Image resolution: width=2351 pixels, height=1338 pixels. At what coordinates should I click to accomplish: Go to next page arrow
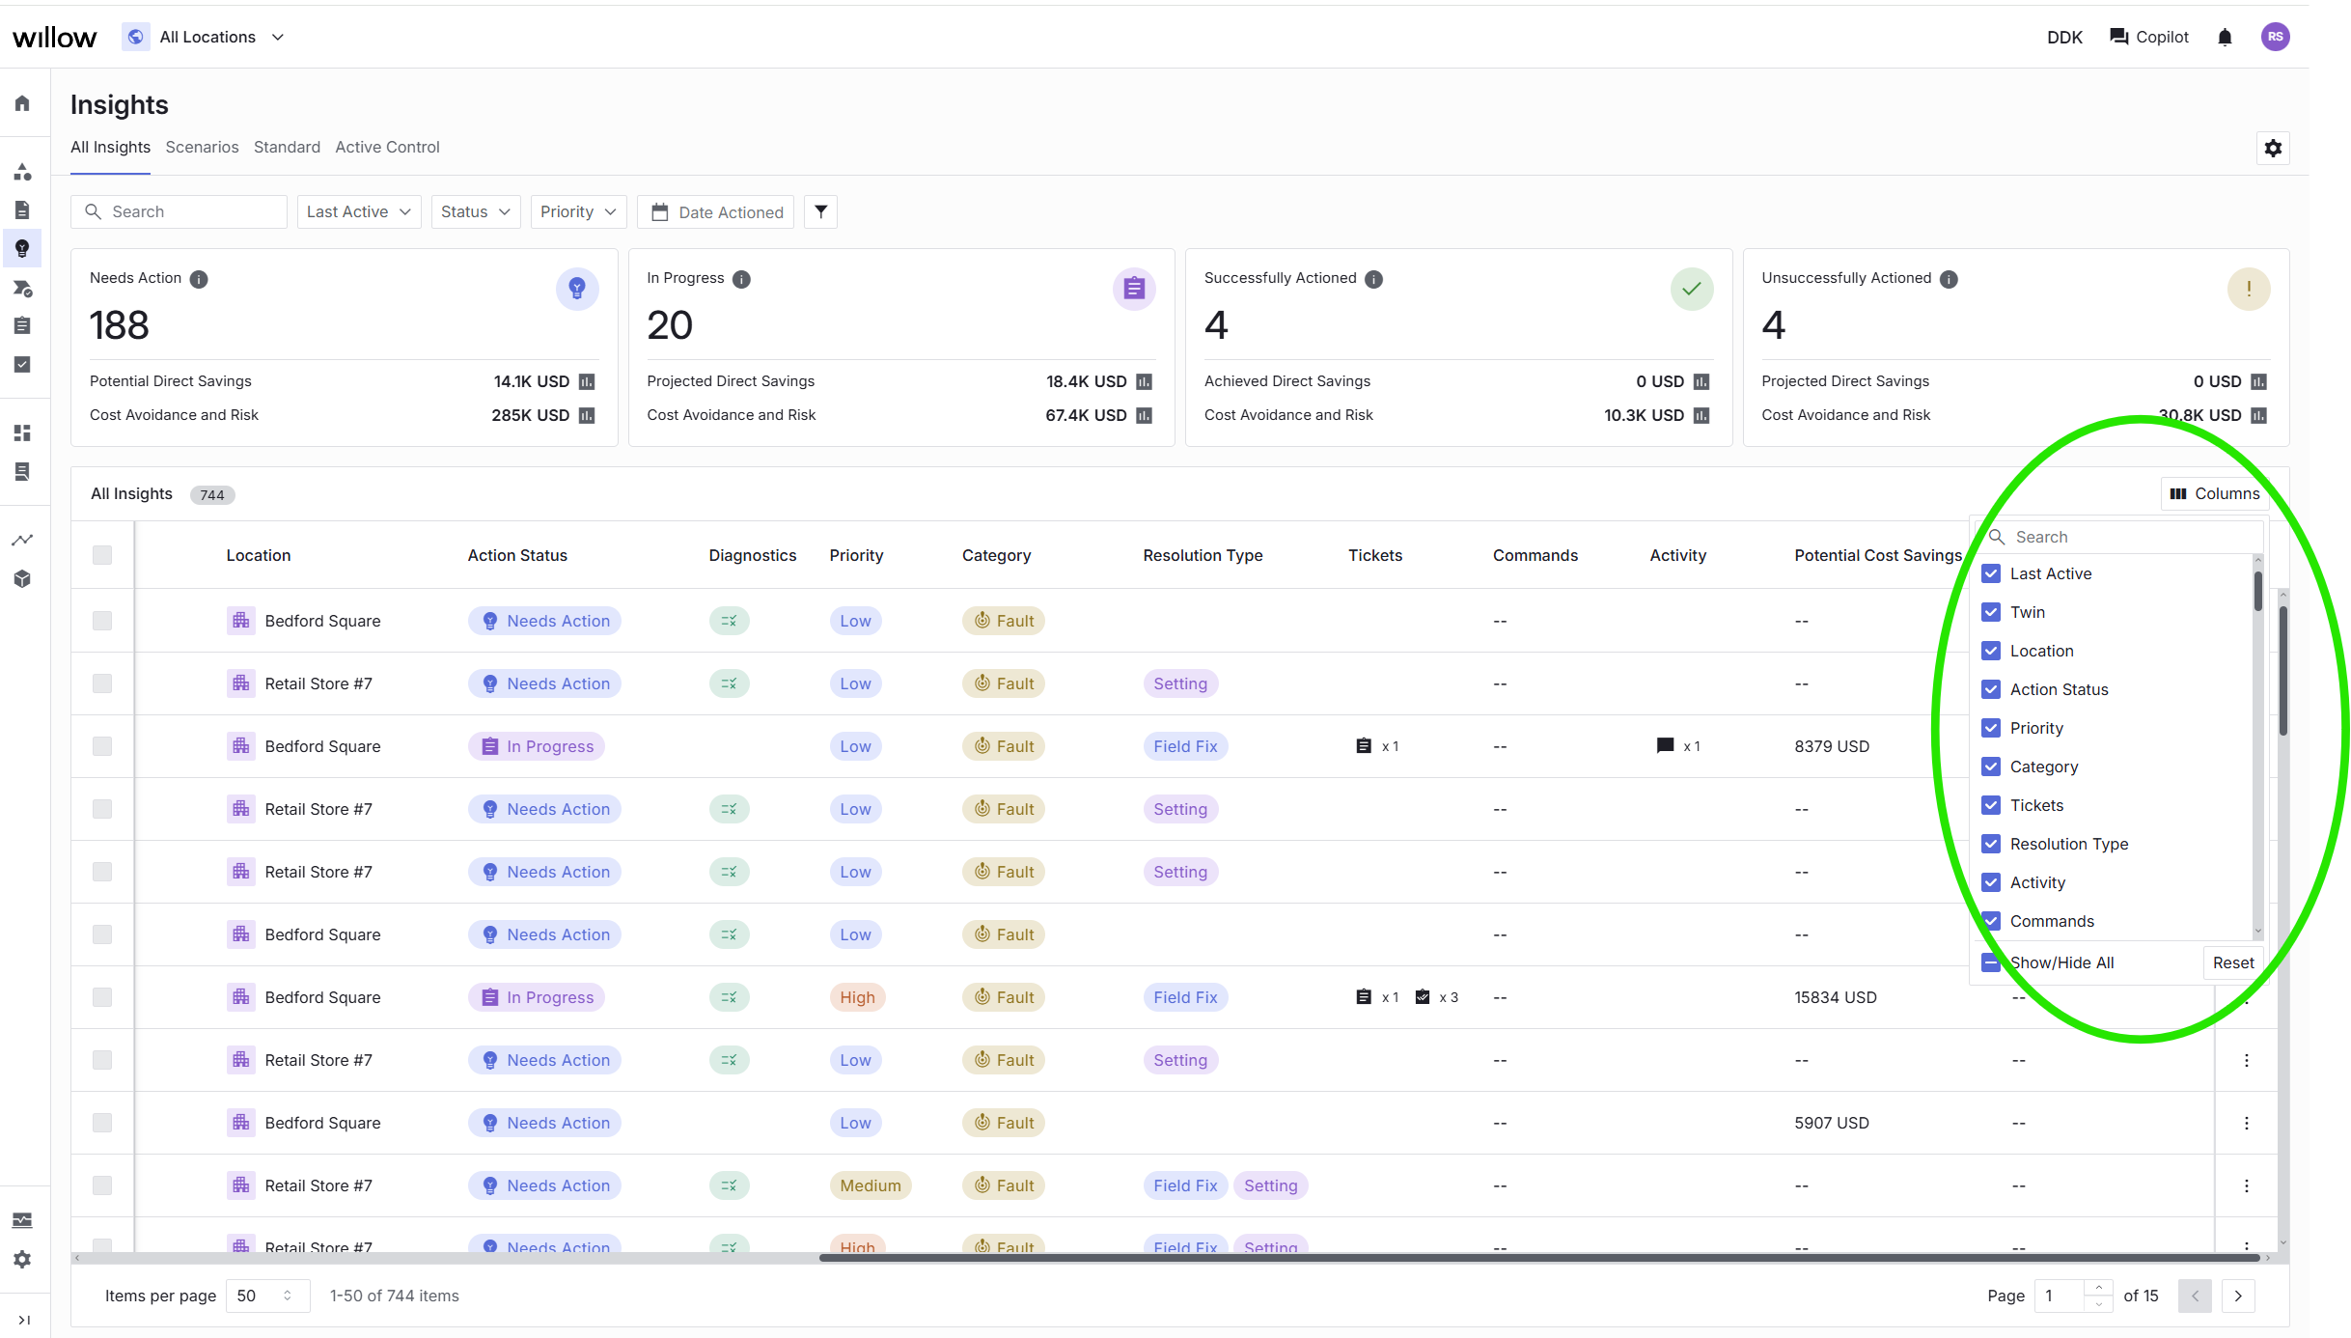click(x=2238, y=1296)
